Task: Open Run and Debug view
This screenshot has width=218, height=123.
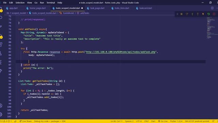Action: coord(1,36)
